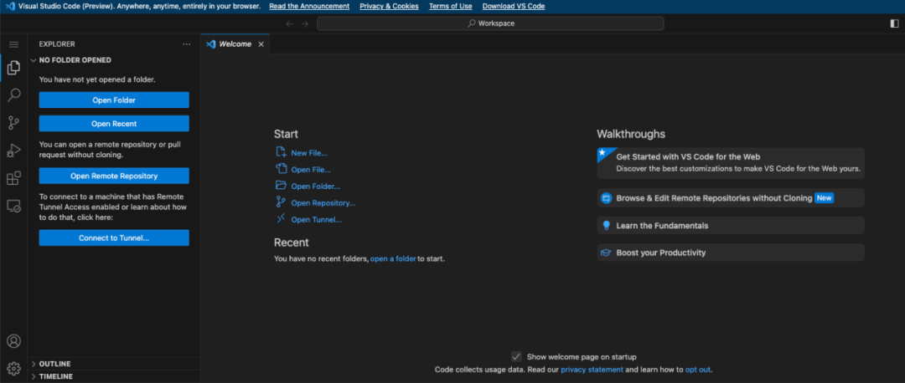Image resolution: width=905 pixels, height=383 pixels.
Task: Open the Terms of Use link
Action: point(450,7)
